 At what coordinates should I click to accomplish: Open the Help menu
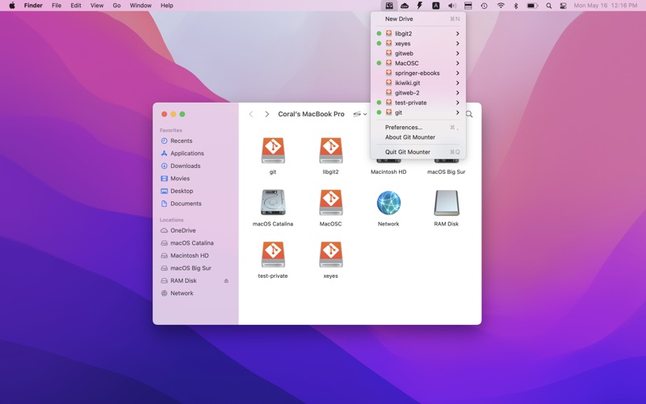point(167,6)
